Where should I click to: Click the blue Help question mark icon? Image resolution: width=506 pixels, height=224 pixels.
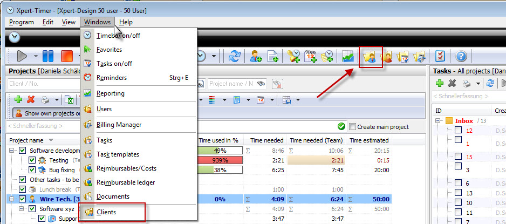pyautogui.click(x=461, y=56)
